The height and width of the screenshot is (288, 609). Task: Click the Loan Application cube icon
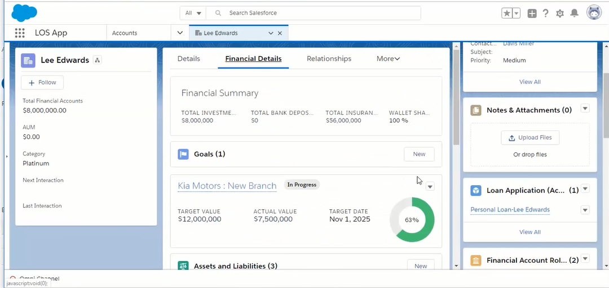coord(476,190)
